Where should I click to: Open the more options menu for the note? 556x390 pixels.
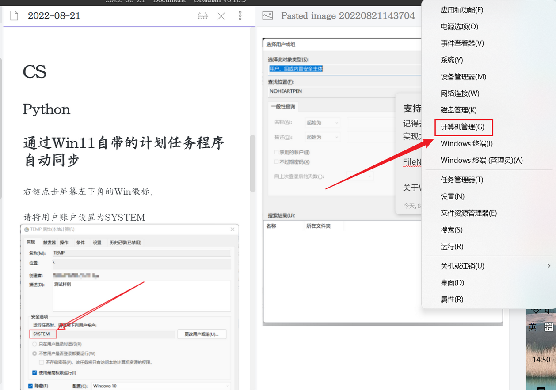point(240,16)
